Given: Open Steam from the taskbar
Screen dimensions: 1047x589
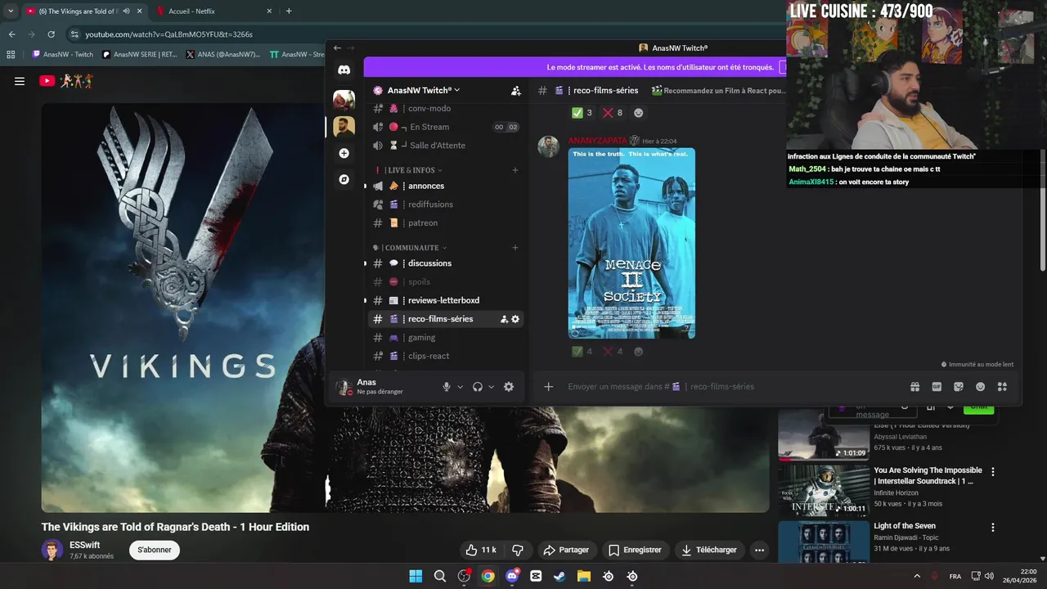Looking at the screenshot, I should click(x=559, y=576).
